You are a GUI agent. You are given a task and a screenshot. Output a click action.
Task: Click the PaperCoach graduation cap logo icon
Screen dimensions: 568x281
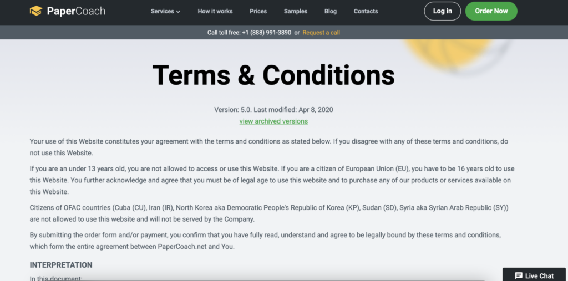point(36,11)
